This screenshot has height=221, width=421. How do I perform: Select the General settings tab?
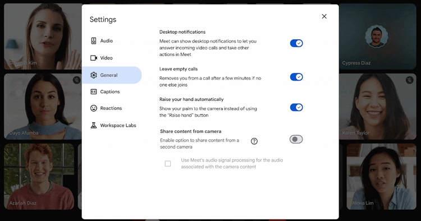[112, 75]
